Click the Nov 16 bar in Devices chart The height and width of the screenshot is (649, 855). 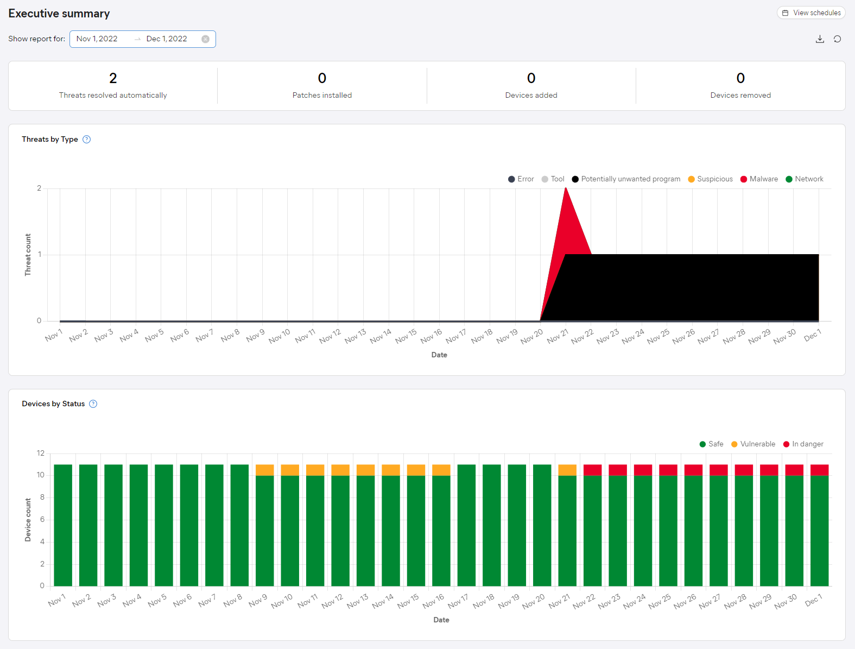pyautogui.click(x=441, y=525)
